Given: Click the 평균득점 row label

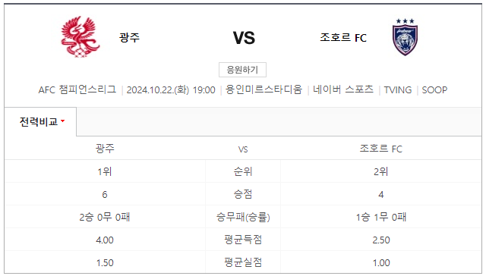Looking at the screenshot, I should (x=243, y=240).
